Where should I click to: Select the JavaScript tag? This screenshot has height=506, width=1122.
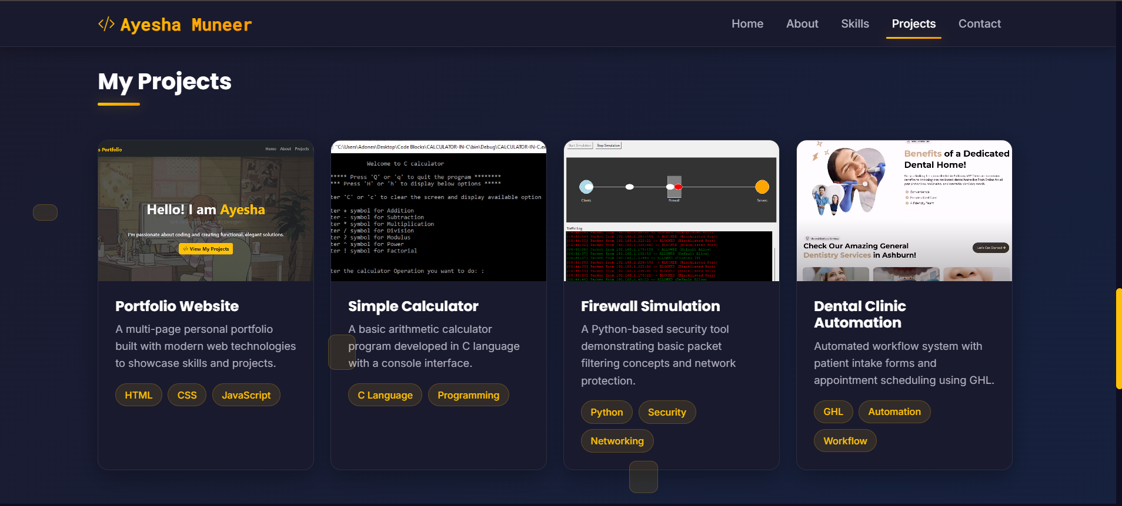point(246,395)
